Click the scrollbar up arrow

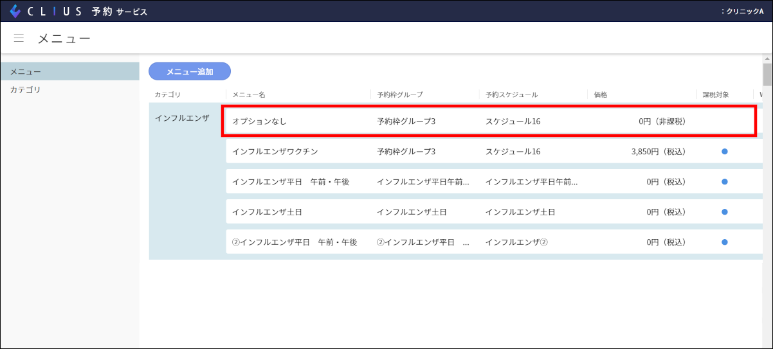(x=767, y=58)
